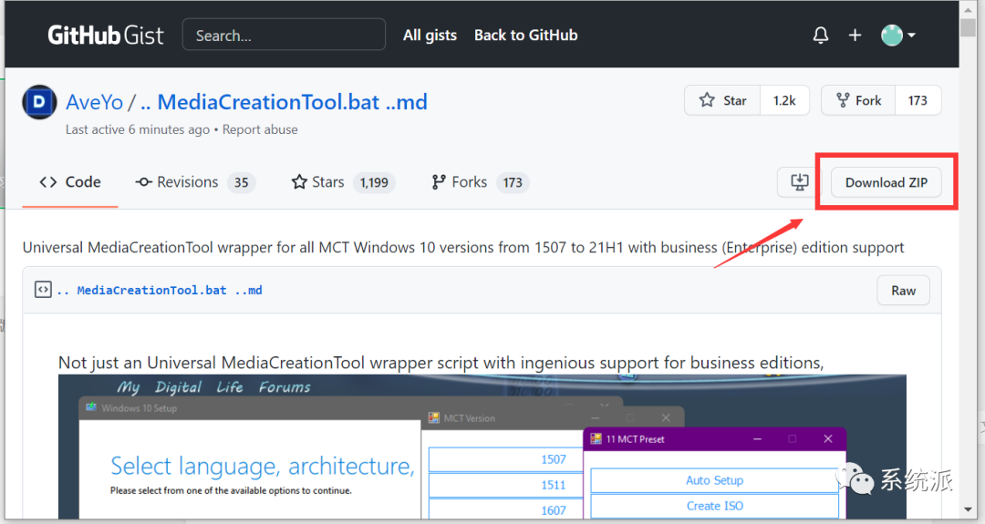Open the Stars tab
This screenshot has height=524, width=985.
[343, 182]
